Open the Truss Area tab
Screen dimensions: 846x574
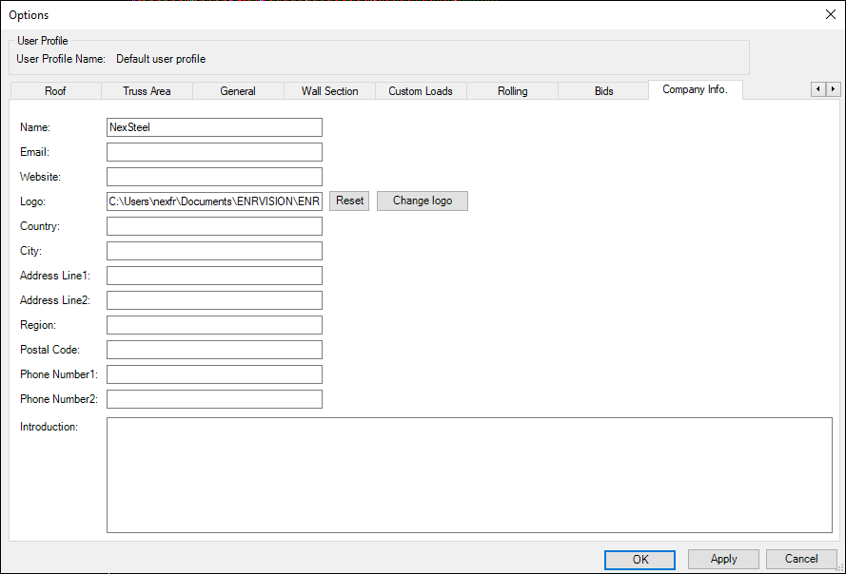pos(147,91)
